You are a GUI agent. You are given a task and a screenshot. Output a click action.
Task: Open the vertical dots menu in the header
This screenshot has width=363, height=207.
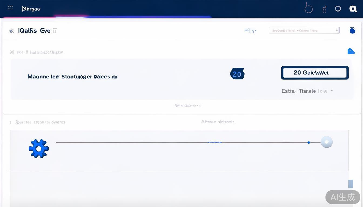click(324, 9)
